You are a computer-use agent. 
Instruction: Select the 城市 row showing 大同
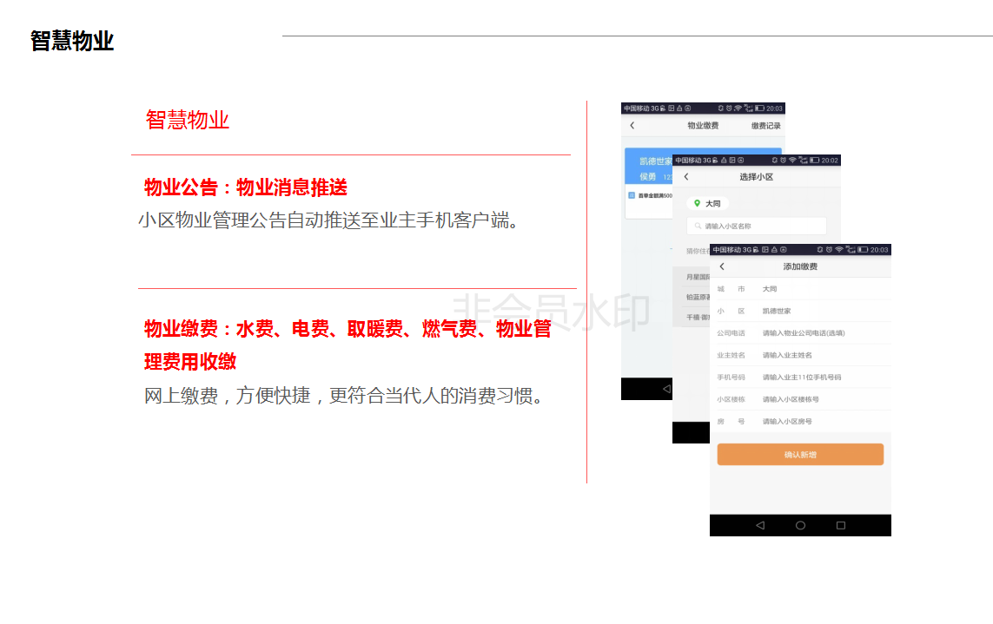799,289
